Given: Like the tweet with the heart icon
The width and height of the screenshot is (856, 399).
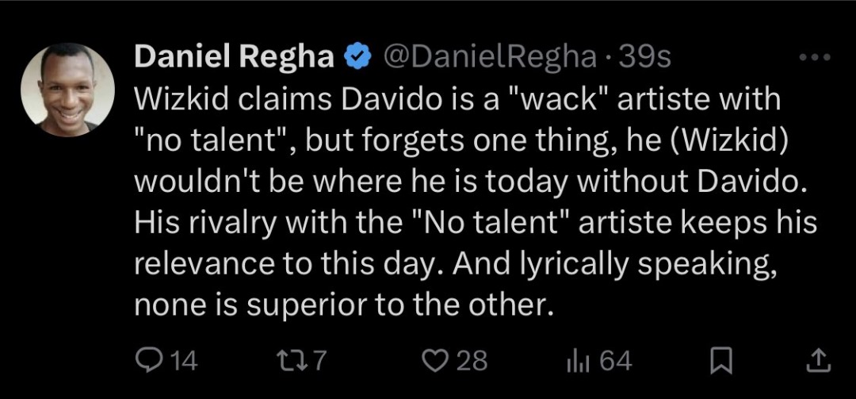Looking at the screenshot, I should (436, 362).
